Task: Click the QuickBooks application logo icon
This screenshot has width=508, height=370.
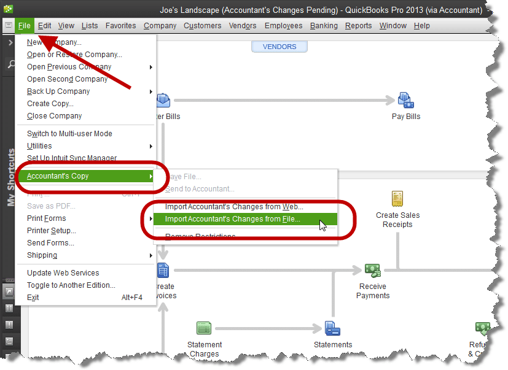Action: click(8, 9)
